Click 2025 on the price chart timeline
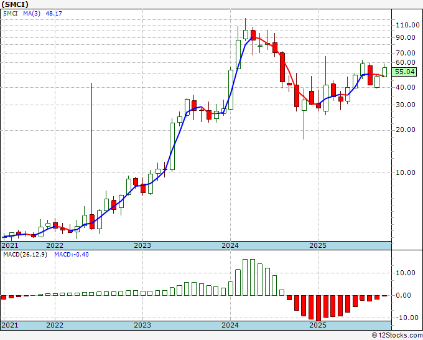The image size is (423, 340). point(318,245)
